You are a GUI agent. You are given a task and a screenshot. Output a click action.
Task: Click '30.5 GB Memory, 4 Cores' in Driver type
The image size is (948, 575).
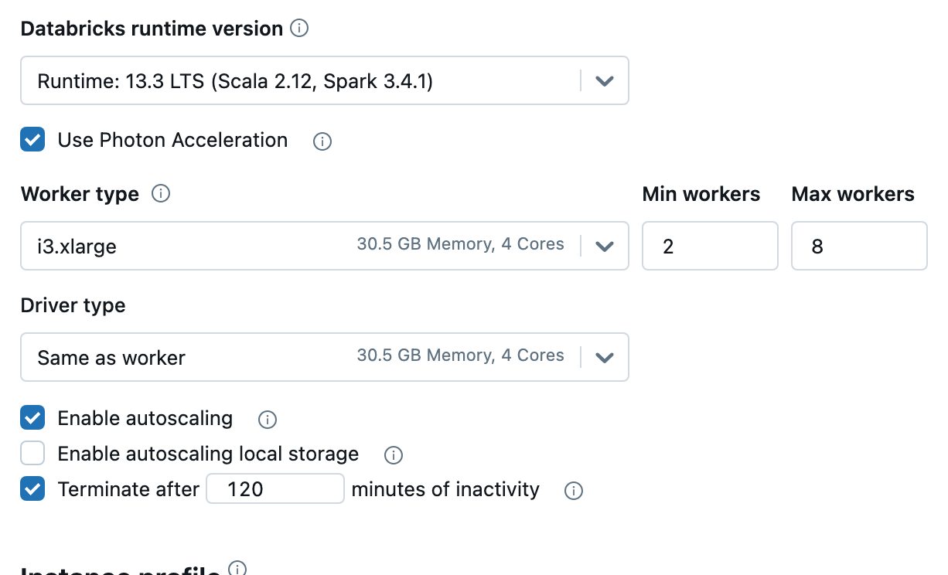tap(461, 356)
